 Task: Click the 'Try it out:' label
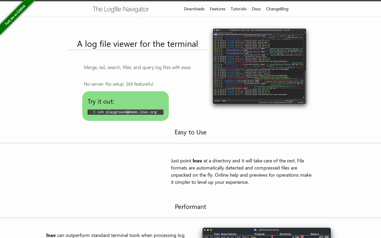click(x=101, y=102)
